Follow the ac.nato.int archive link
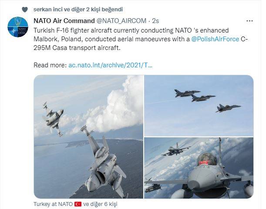Image resolution: width=266 pixels, height=209 pixels. pos(110,65)
